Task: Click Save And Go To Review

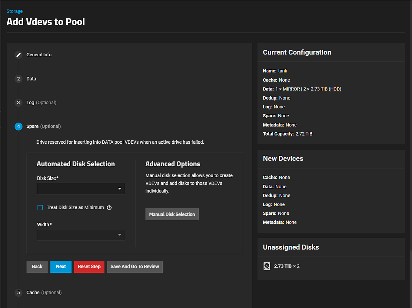Action: pos(135,266)
